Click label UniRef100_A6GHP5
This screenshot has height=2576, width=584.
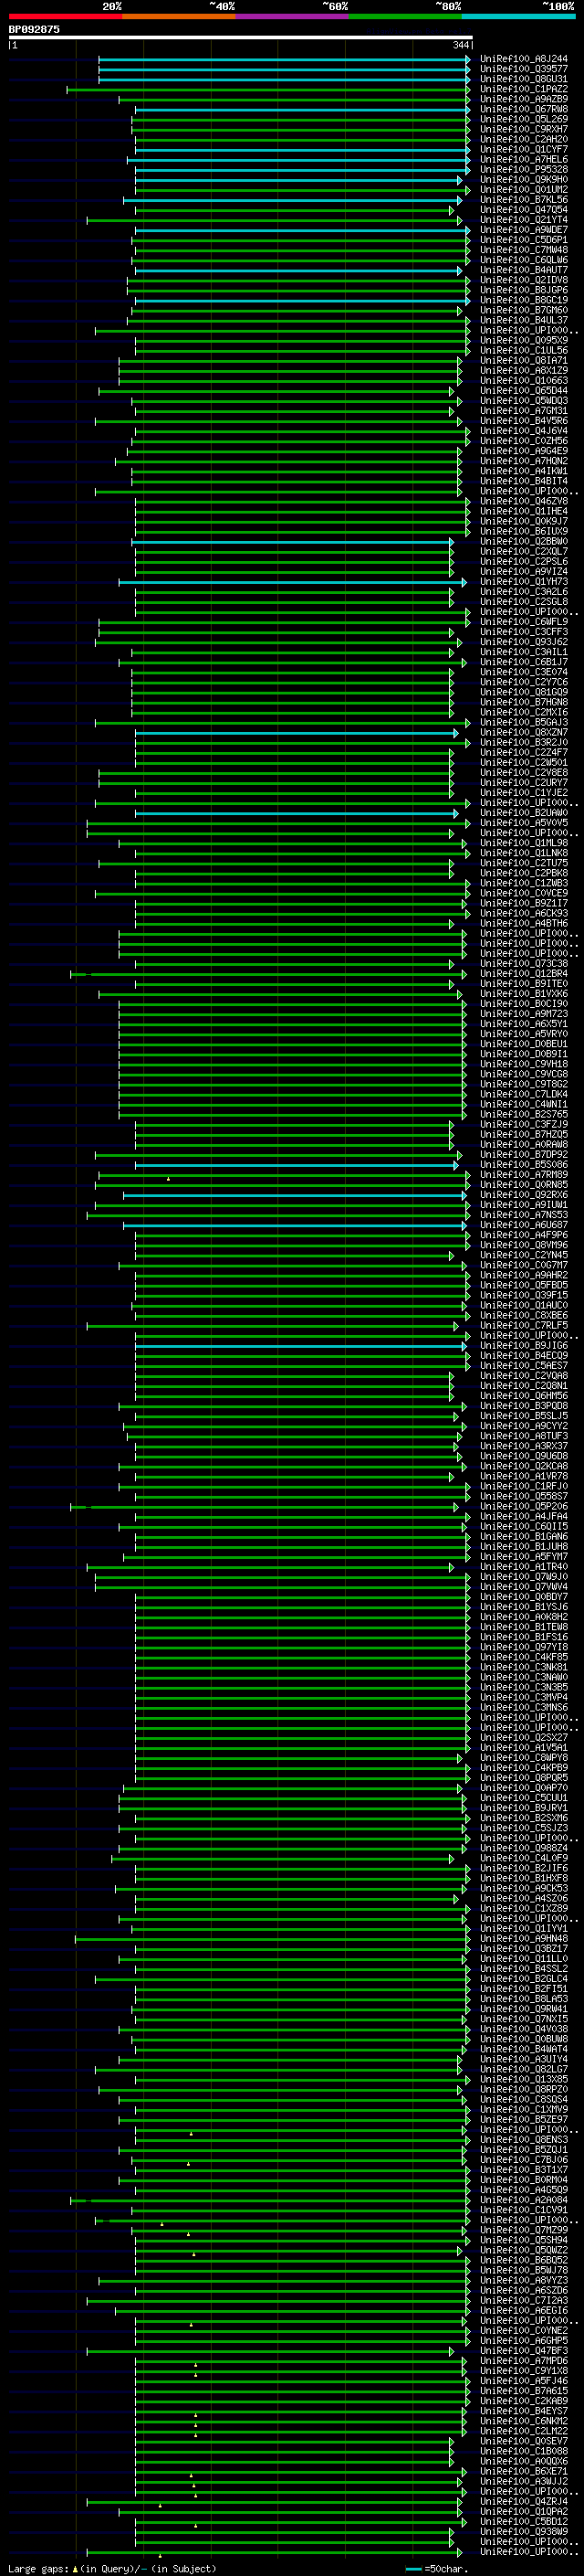pyautogui.click(x=524, y=2341)
